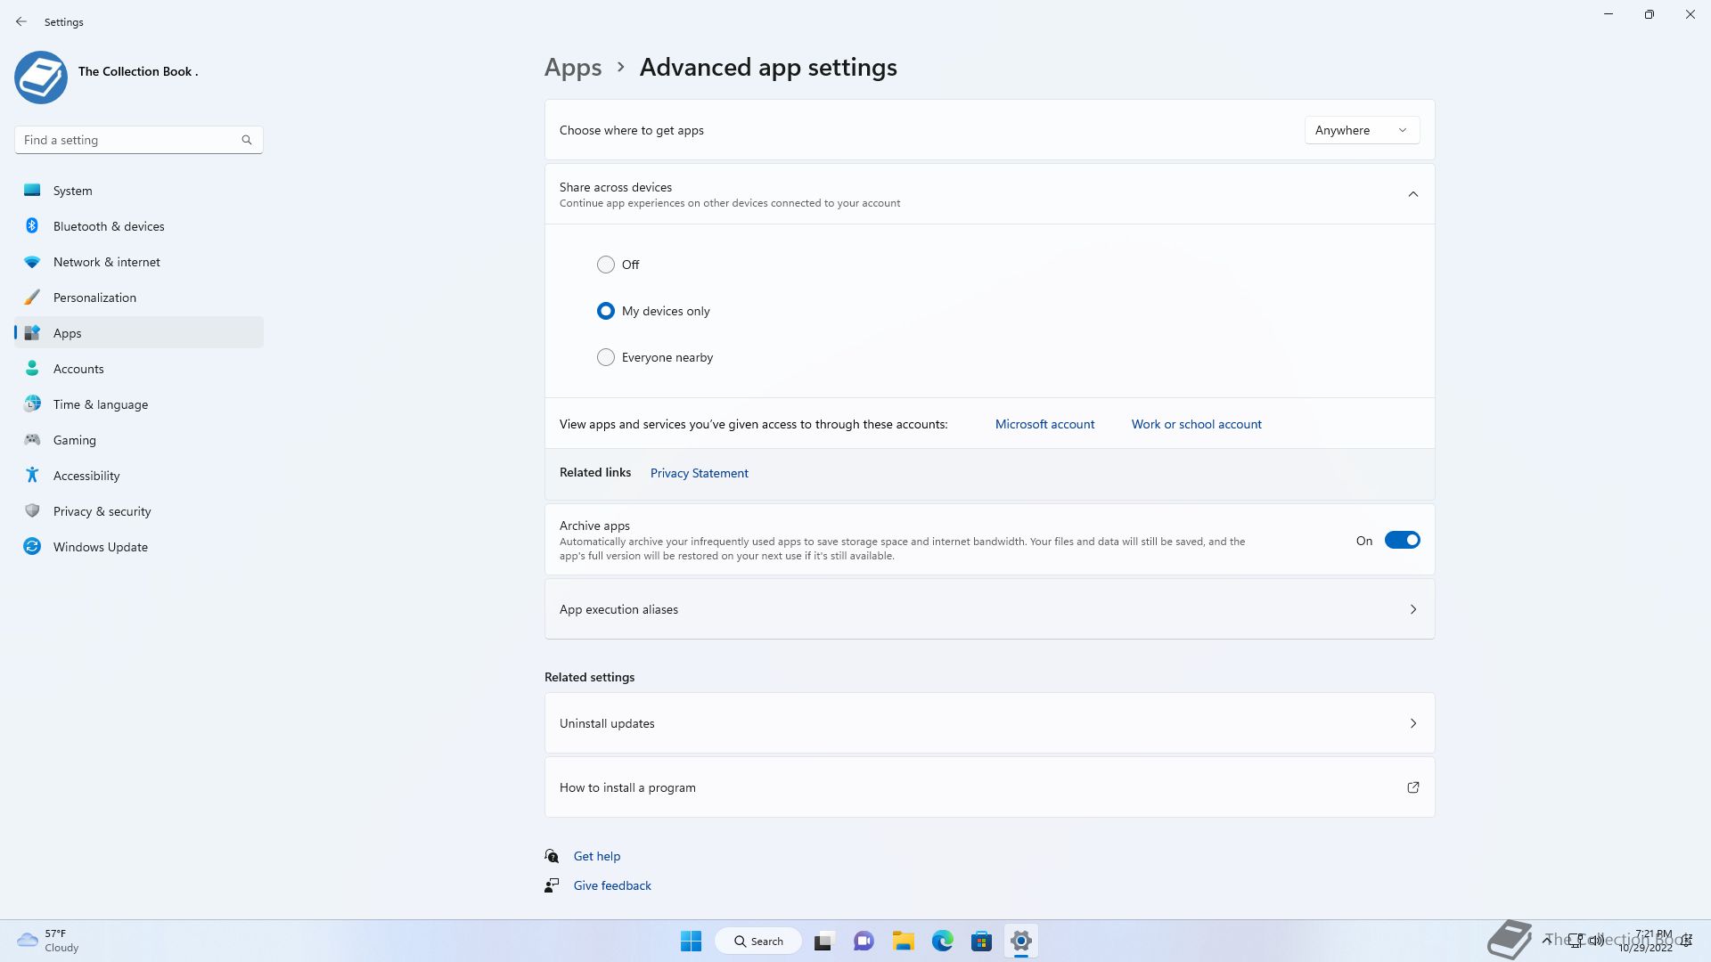Image resolution: width=1711 pixels, height=962 pixels.
Task: Click the Accessibility figure icon
Action: coord(32,475)
